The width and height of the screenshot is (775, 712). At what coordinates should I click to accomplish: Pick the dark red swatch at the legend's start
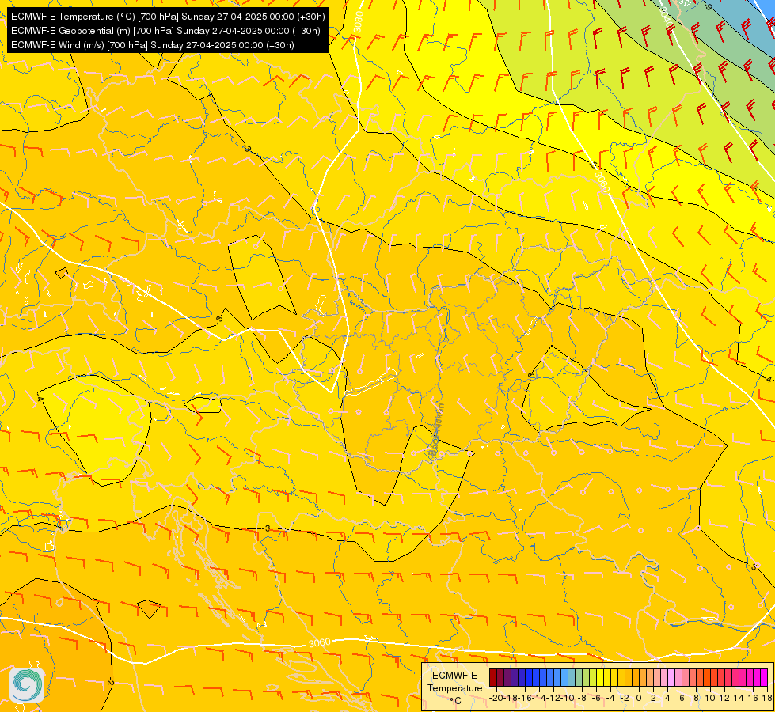(x=492, y=677)
